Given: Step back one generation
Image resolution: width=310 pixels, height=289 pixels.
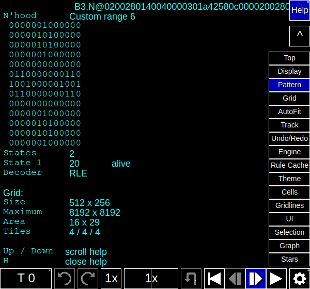Looking at the screenshot, I should 235,279.
